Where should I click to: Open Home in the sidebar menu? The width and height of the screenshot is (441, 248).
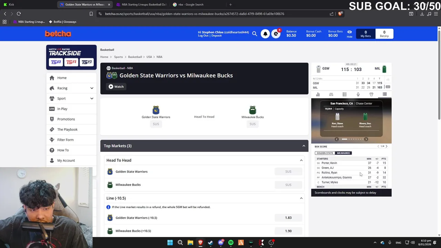(71, 78)
